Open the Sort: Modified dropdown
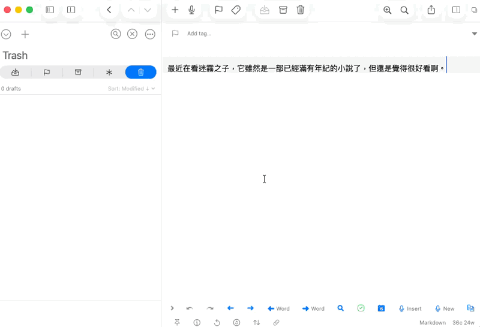The width and height of the screenshot is (480, 327). 131,89
